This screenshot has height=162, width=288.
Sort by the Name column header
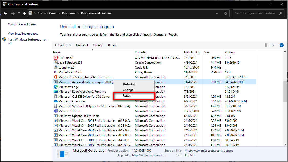click(93, 52)
